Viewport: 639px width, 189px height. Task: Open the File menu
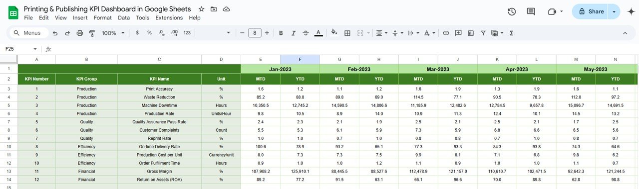(x=28, y=17)
